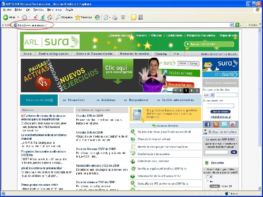Screen dimensions: 263x197
Task: Open the Back button history dropdown arrow
Action: 18,17
